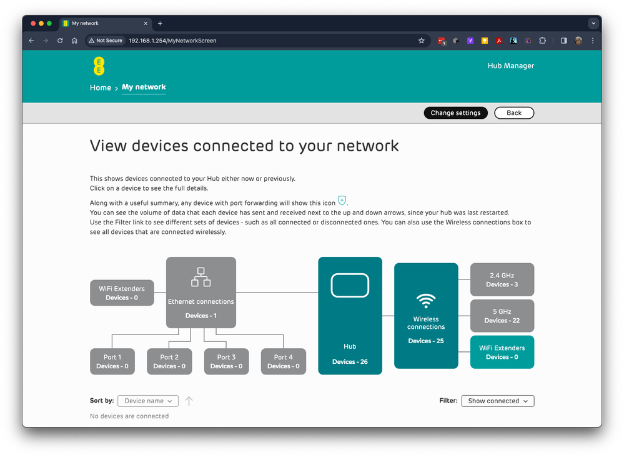Click the JA extension icon
Viewport: 624px width, 457px height.
[528, 41]
